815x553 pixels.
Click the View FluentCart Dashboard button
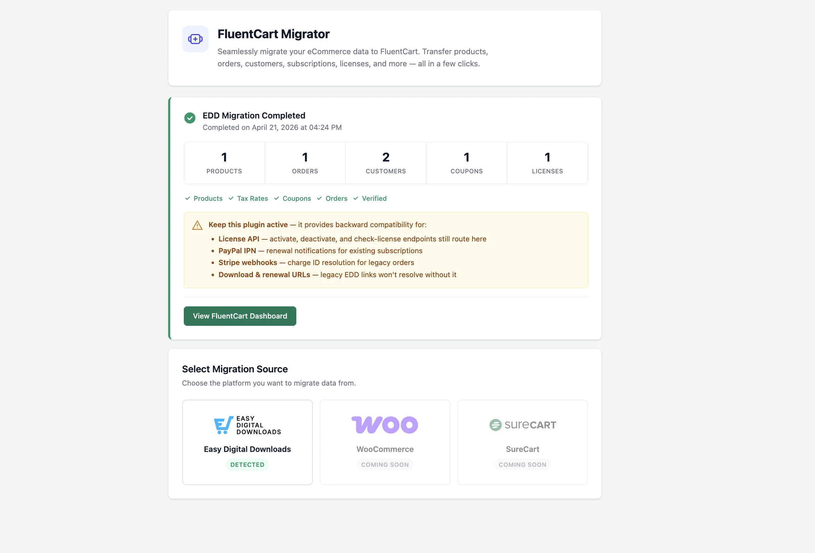239,316
